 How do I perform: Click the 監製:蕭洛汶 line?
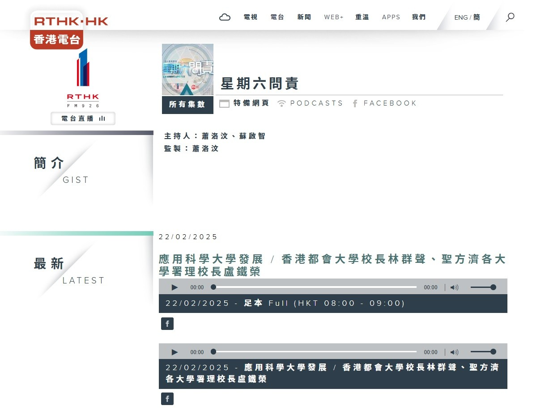[192, 148]
